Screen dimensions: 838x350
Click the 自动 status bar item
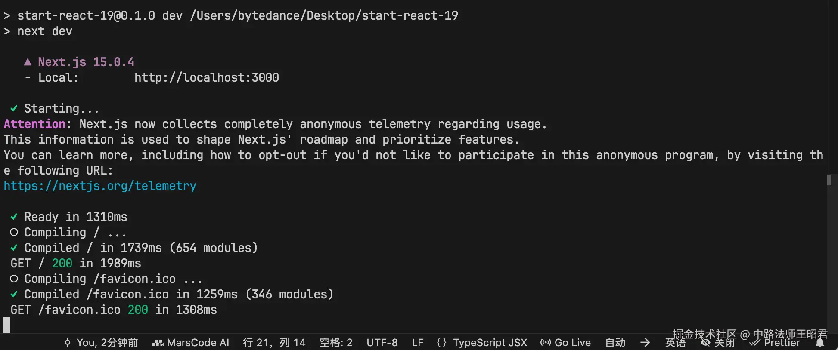coord(615,343)
